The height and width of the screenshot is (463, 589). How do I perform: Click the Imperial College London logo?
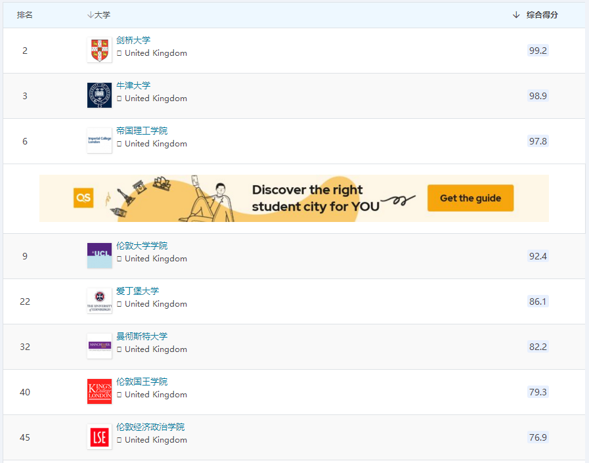point(100,141)
